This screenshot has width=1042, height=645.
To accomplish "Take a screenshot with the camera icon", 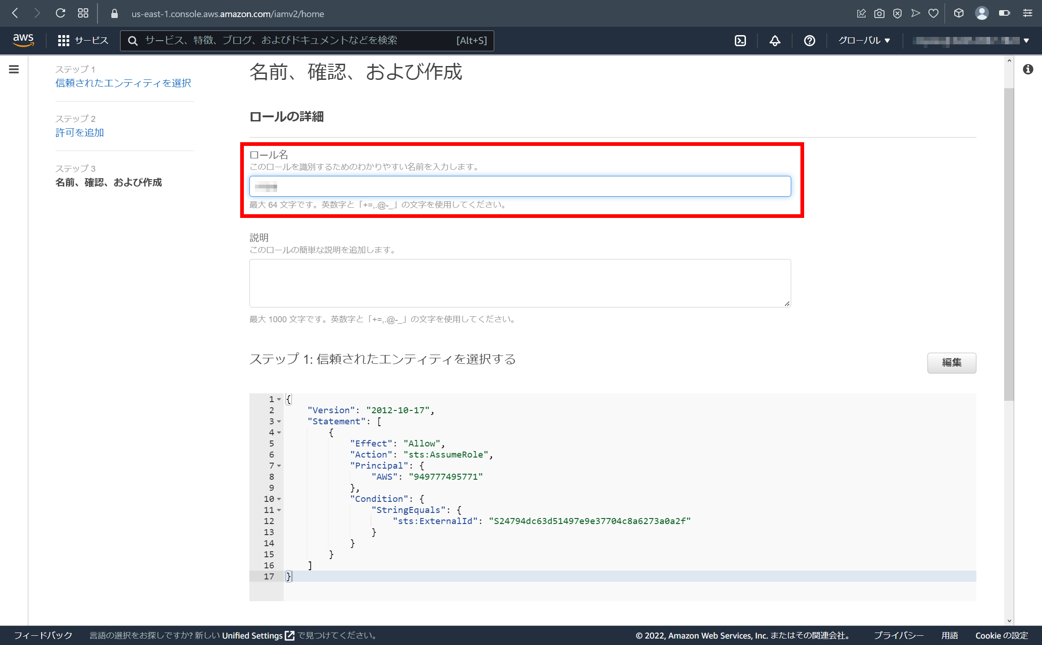I will 879,13.
